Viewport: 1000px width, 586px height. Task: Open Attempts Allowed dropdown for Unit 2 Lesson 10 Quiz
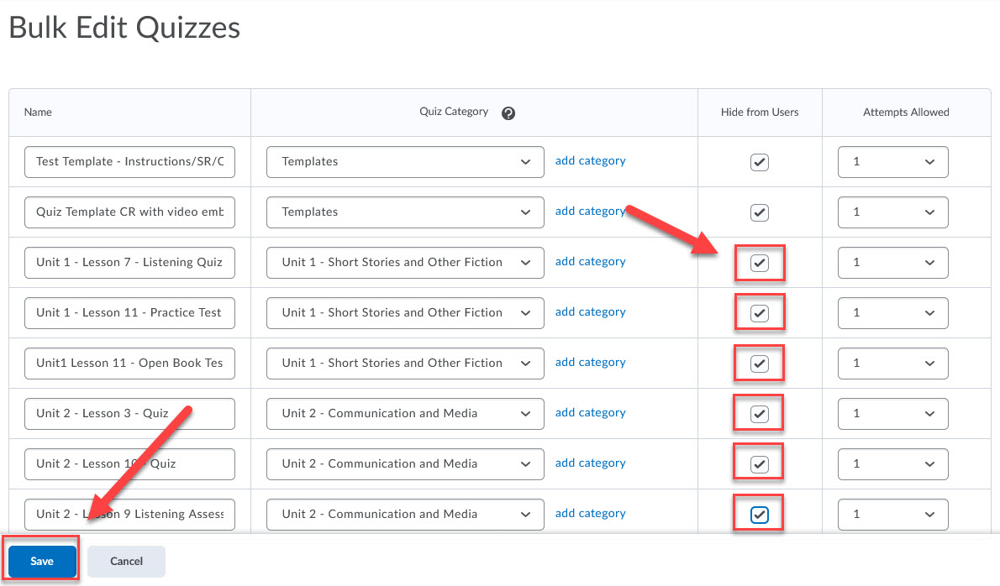(892, 463)
